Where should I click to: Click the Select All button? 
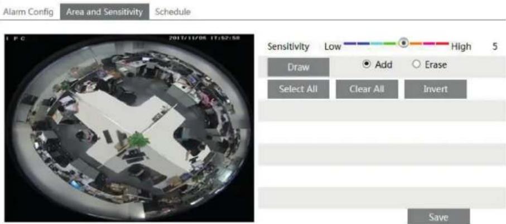coord(298,89)
